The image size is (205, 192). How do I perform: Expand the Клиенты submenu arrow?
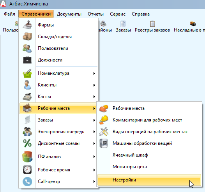pyautogui.click(x=94, y=85)
